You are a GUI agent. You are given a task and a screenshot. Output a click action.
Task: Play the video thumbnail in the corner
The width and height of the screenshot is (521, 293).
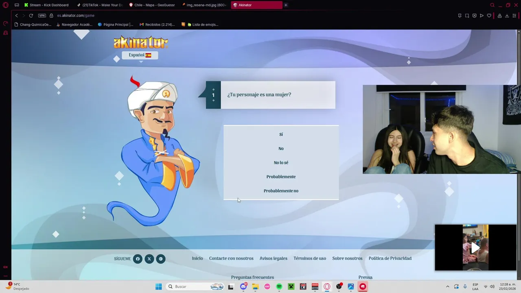point(475,247)
